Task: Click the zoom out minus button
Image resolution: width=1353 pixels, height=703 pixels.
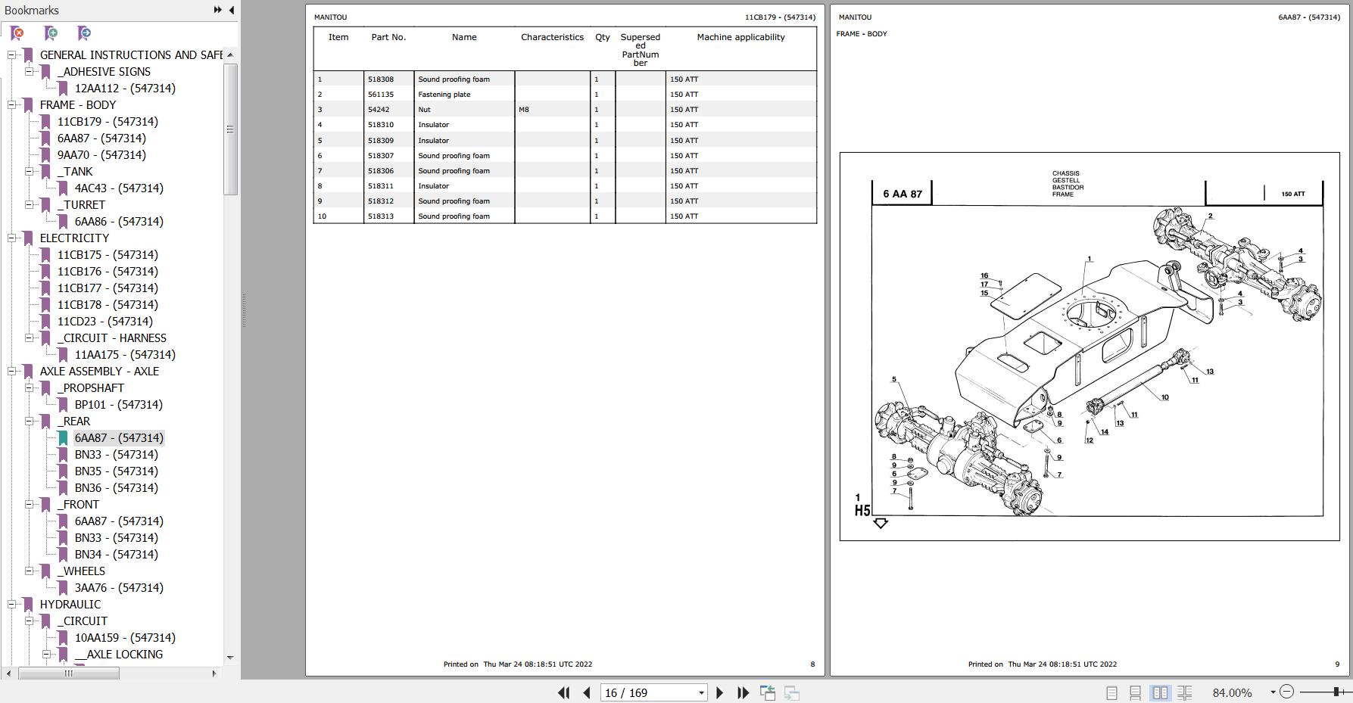Action: 1286,692
